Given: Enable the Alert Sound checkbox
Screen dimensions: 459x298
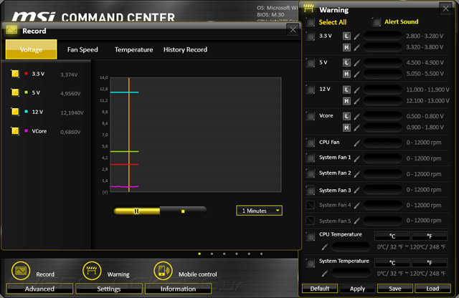Looking at the screenshot, I should coord(377,22).
